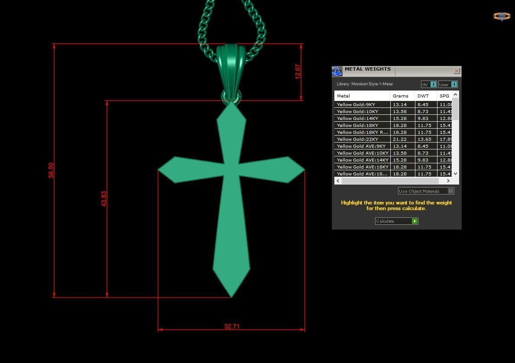Click the 13.58 grams cell of Yellow Gold:10KY
This screenshot has width=515, height=363.
pos(402,111)
